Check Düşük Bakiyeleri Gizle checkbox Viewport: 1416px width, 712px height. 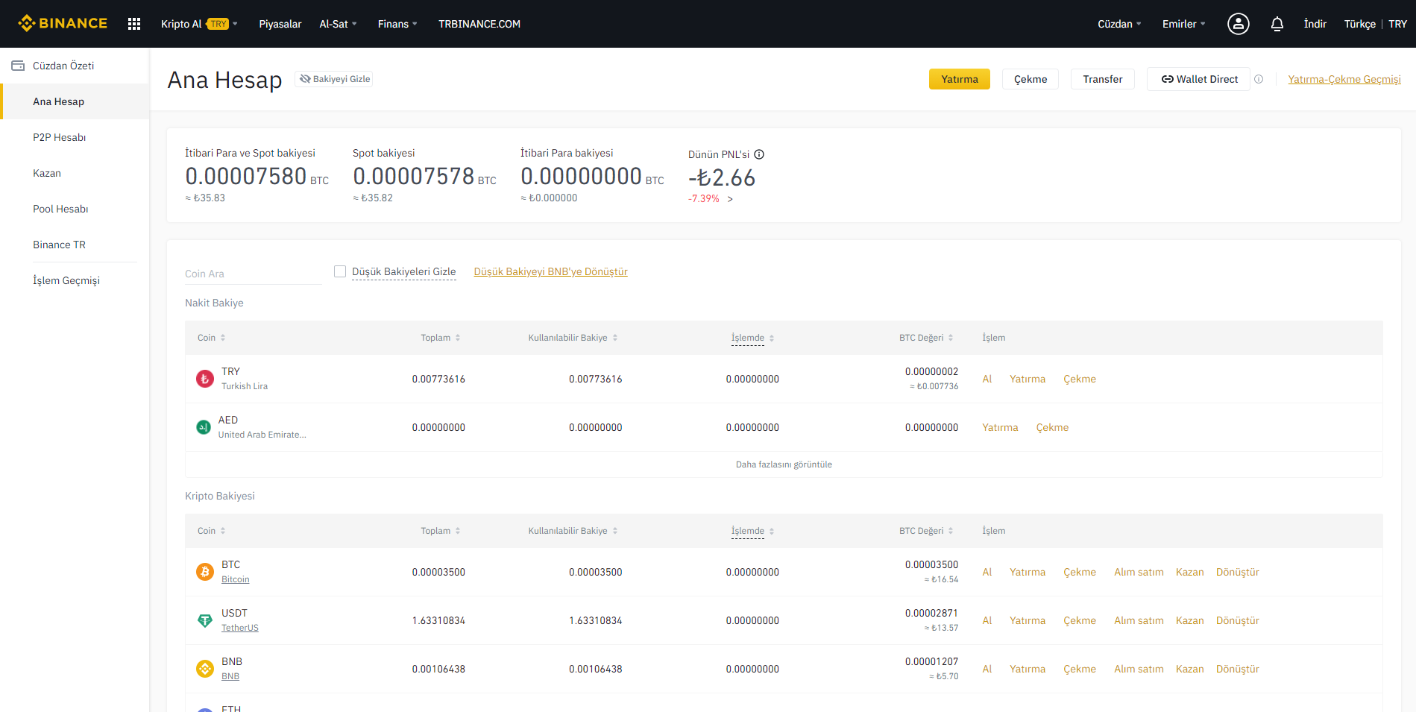(x=340, y=271)
